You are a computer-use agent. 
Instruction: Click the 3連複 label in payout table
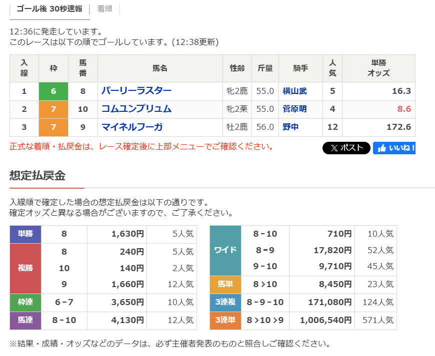click(x=225, y=302)
